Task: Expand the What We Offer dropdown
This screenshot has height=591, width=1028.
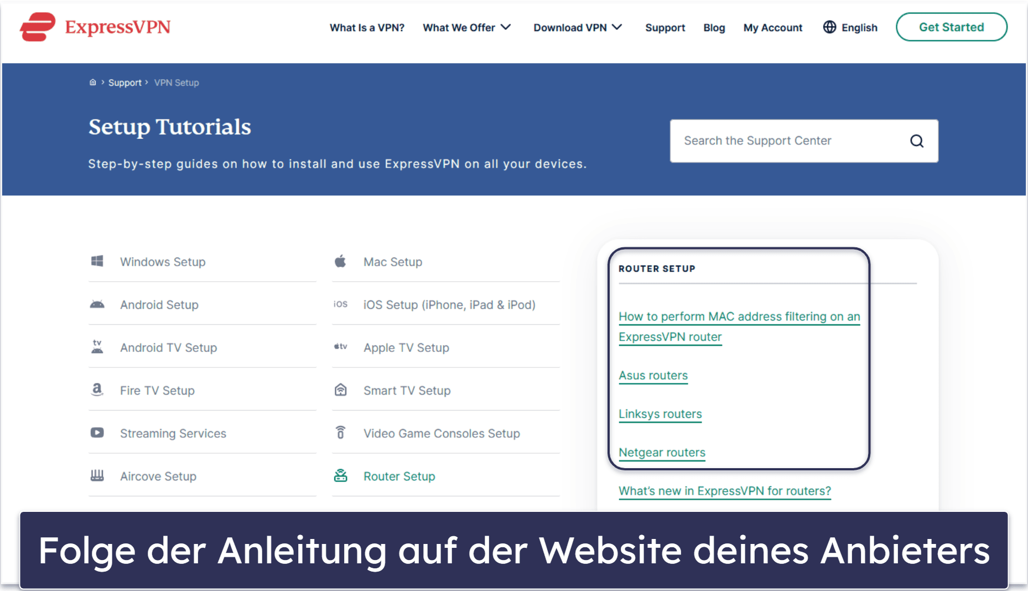Action: (x=467, y=28)
